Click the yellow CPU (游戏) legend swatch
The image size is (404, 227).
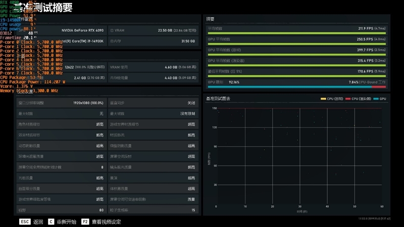tap(323, 99)
